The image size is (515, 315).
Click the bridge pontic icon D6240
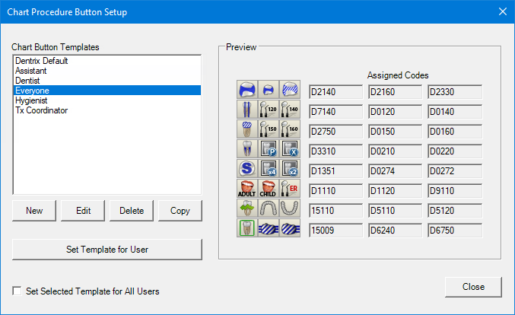pos(269,228)
